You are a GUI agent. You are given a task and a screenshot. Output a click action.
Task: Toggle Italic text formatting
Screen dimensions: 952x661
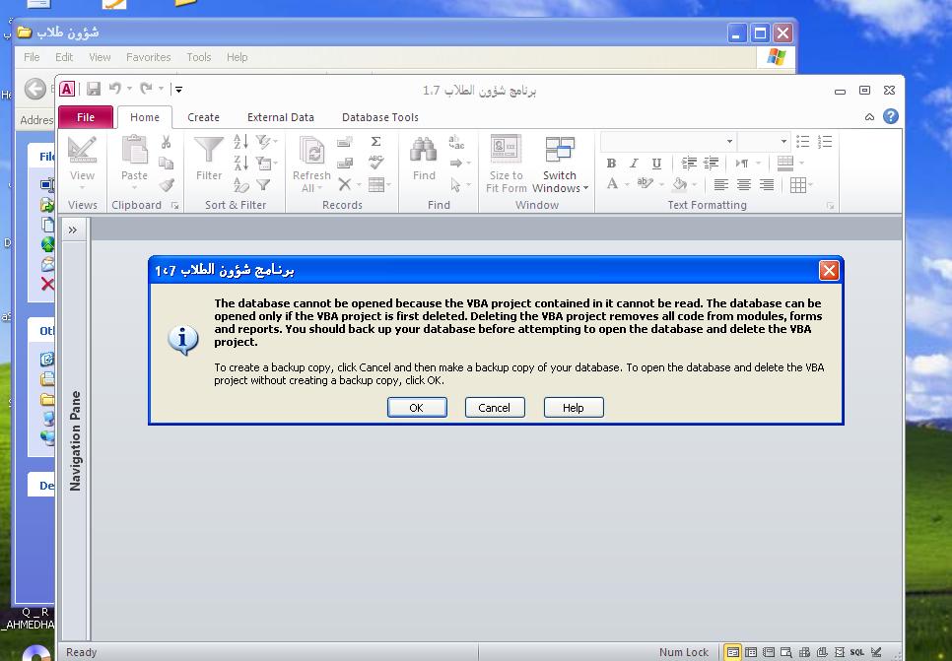pyautogui.click(x=634, y=164)
